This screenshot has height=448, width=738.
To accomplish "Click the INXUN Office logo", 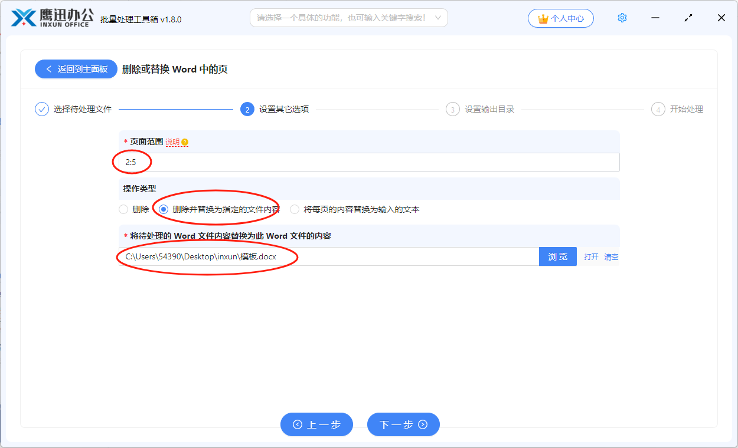I will (x=53, y=18).
